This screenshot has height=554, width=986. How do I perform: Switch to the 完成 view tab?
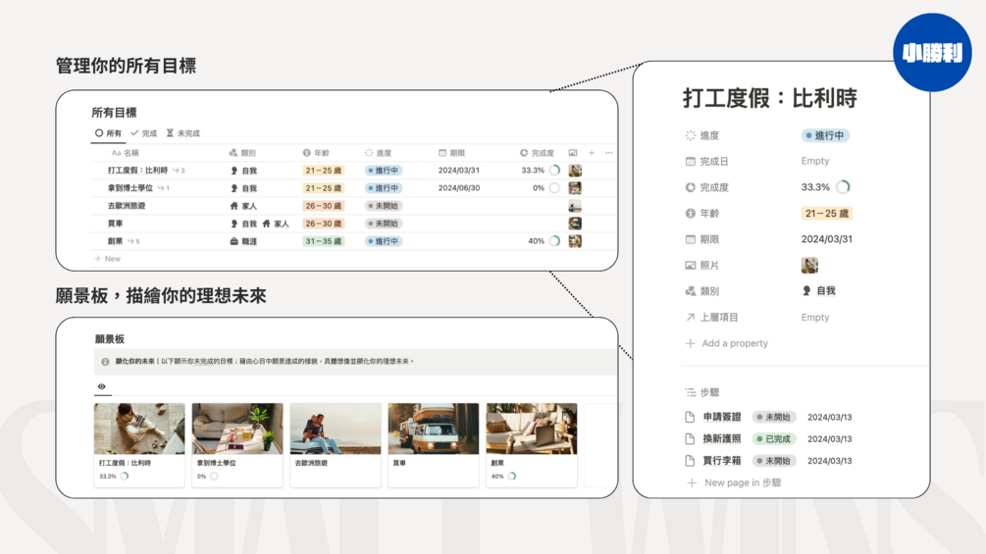pos(144,133)
